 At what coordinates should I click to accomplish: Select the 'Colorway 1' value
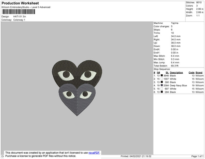[19, 20]
